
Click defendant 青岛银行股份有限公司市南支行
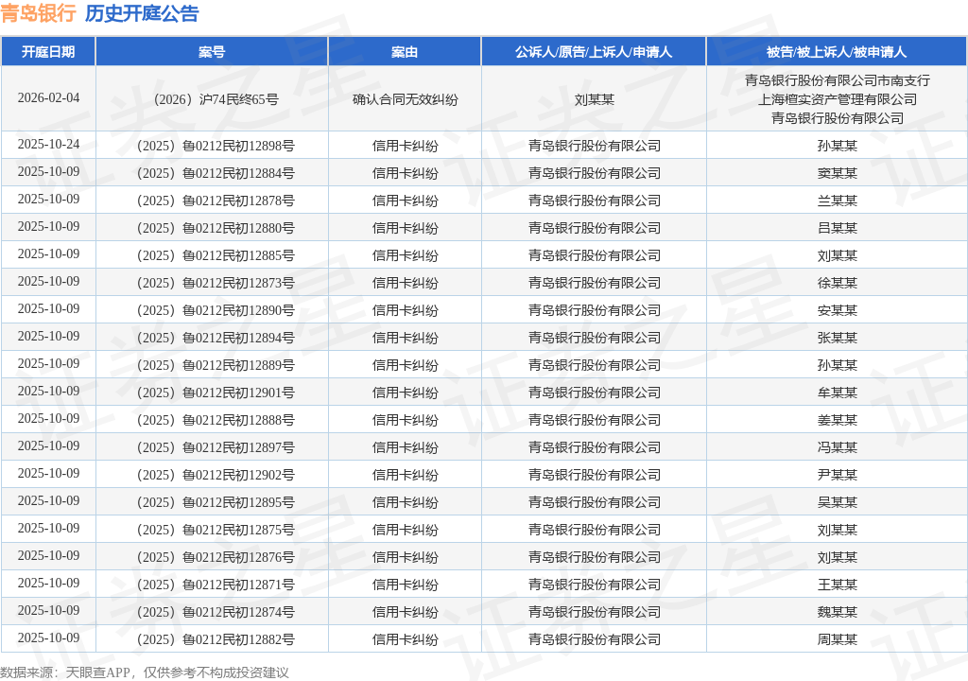(838, 79)
